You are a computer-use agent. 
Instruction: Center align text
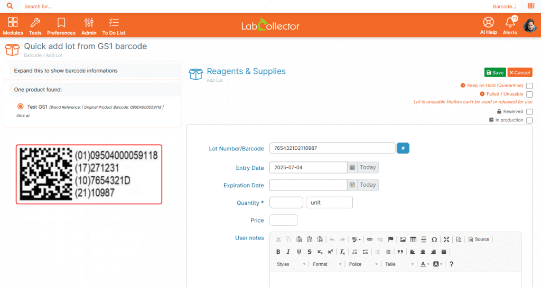point(423,252)
